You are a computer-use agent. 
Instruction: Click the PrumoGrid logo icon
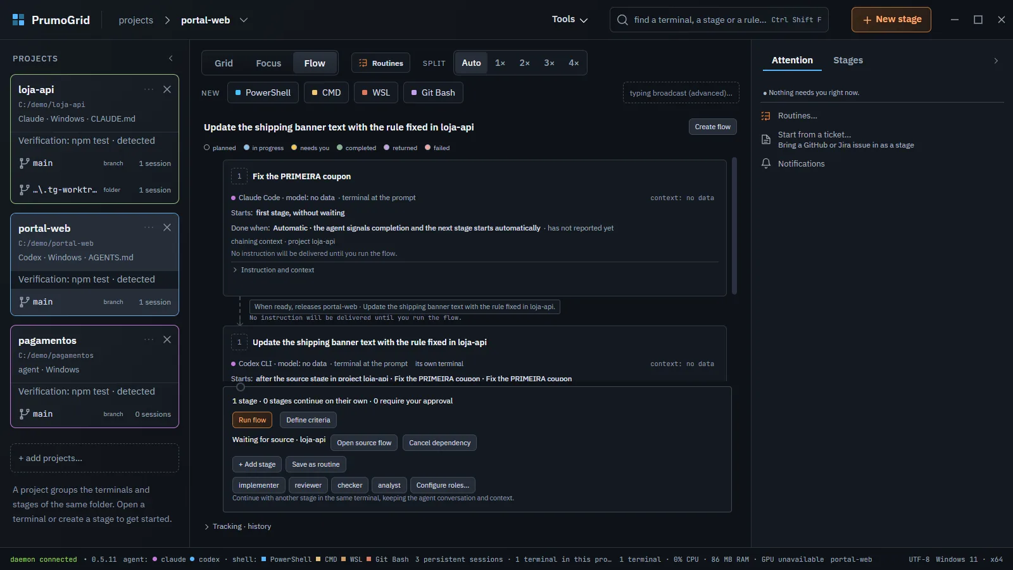[18, 20]
